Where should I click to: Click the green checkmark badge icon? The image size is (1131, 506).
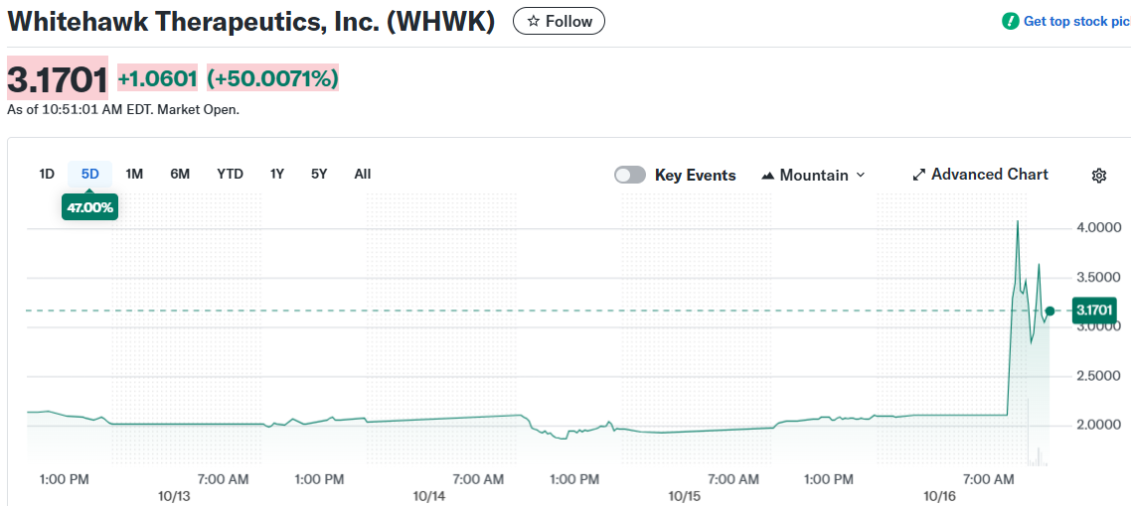click(x=1011, y=21)
